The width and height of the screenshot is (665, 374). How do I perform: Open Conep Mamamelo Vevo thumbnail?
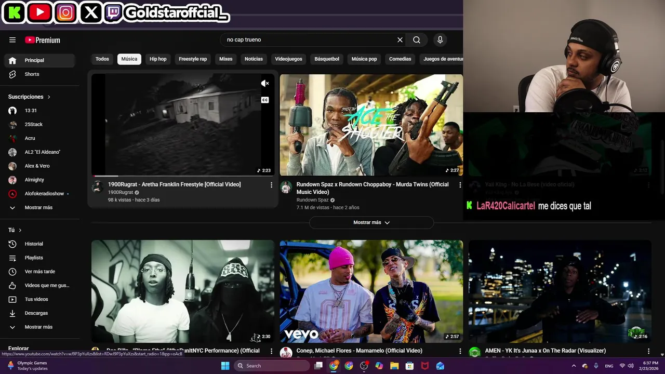pos(371,291)
